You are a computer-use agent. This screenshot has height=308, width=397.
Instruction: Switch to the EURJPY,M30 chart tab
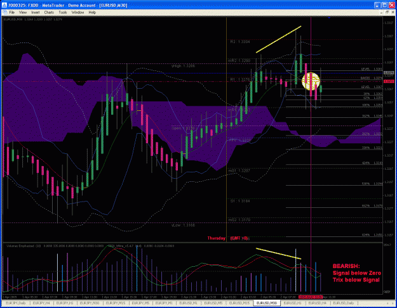point(90,303)
